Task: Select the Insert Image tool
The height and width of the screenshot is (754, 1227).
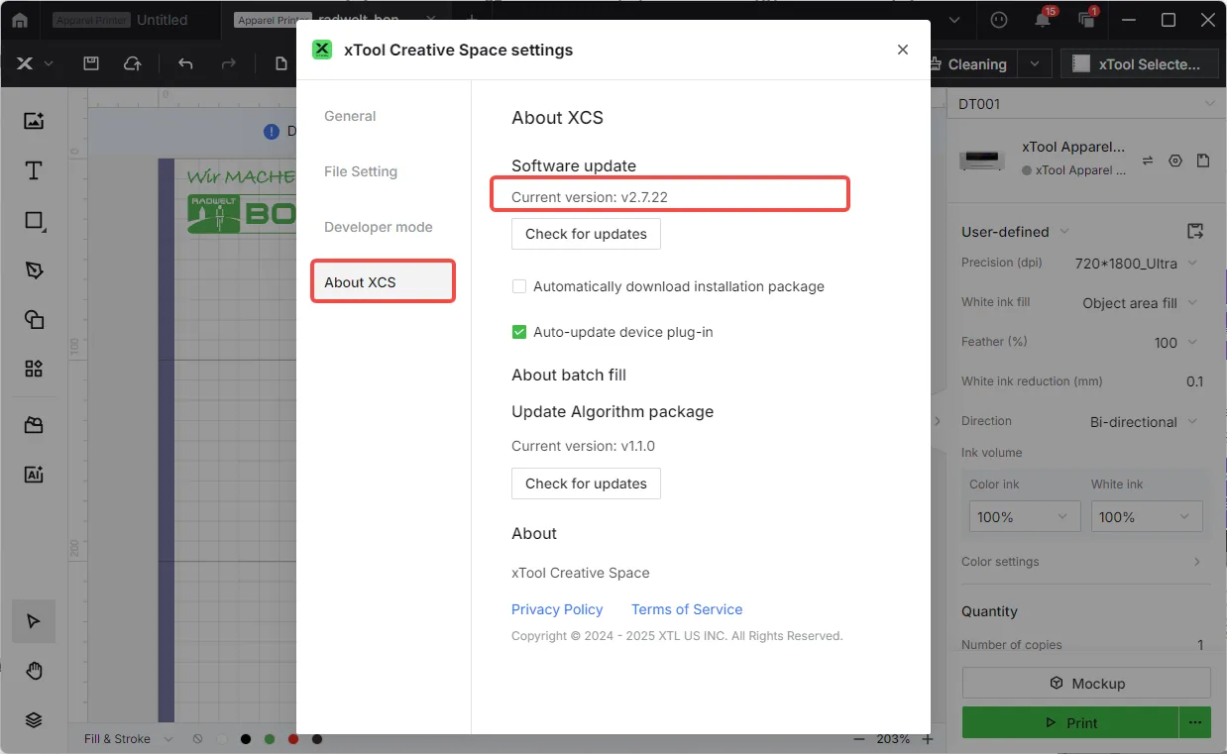Action: (x=34, y=121)
